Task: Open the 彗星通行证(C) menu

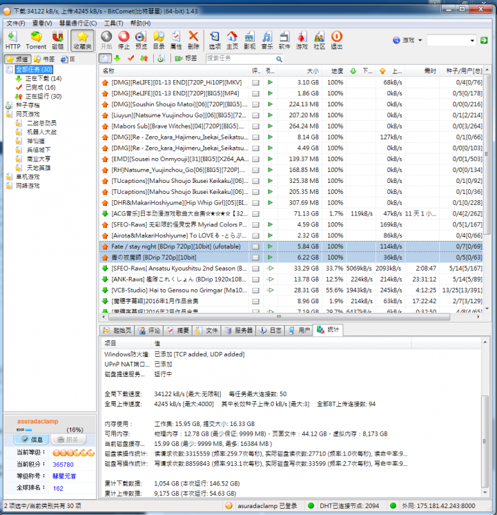Action: click(x=78, y=23)
